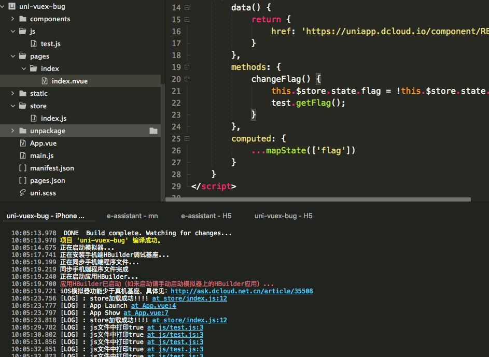Expand the components folder chevron
The height and width of the screenshot is (357, 489).
pos(12,19)
